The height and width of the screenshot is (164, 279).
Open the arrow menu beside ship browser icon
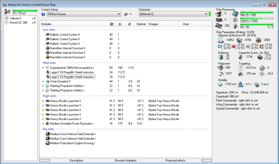131,14
